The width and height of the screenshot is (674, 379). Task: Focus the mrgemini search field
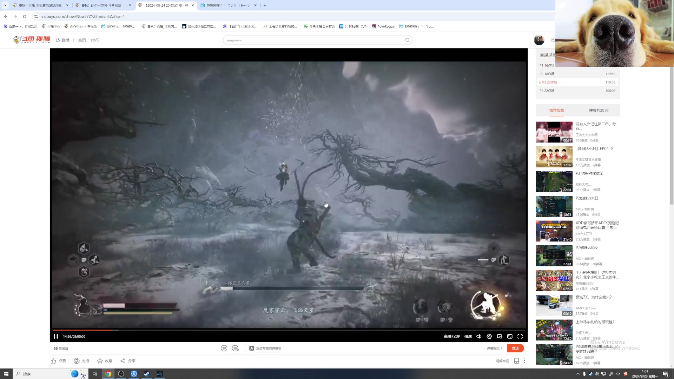coord(314,40)
